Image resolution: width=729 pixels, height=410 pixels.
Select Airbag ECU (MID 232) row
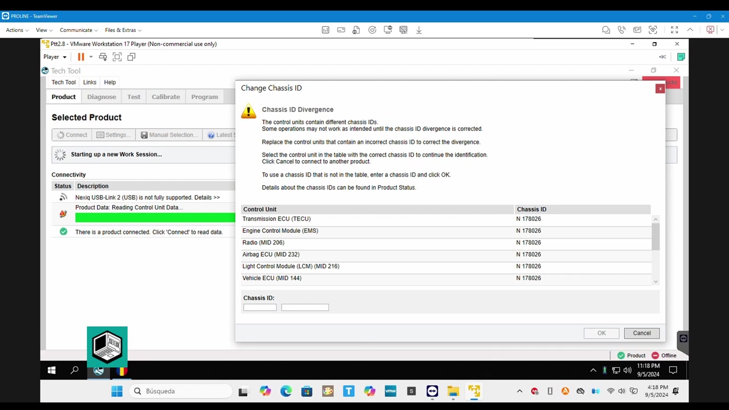[x=446, y=255]
